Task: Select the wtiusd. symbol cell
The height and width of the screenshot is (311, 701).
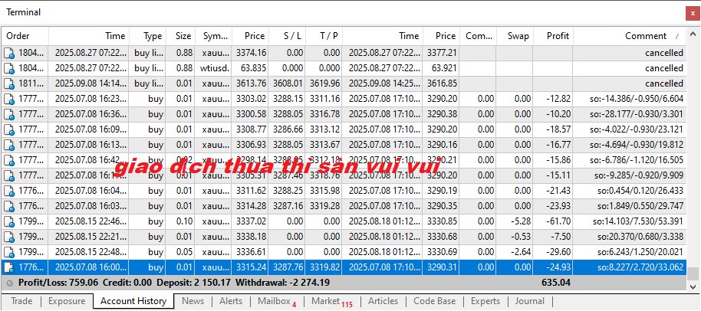Action: click(213, 68)
